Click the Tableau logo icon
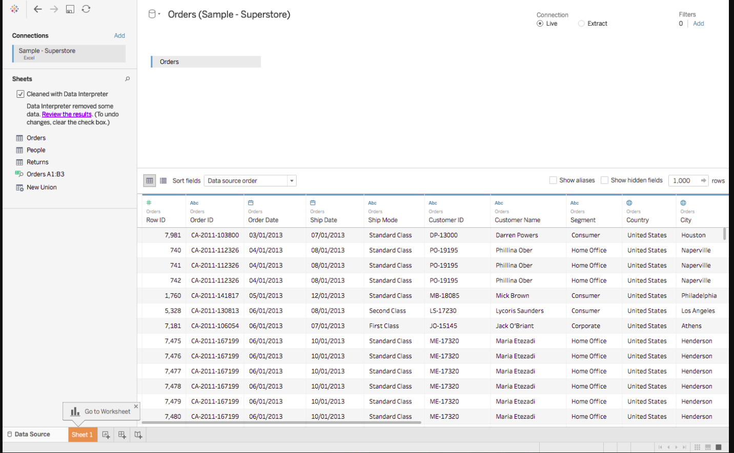The image size is (734, 453). [x=14, y=9]
